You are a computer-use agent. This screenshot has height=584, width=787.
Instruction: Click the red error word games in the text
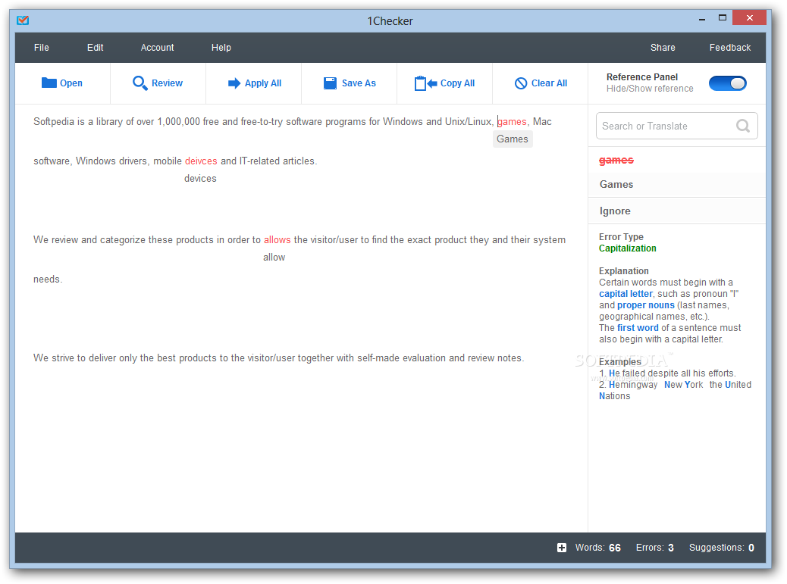click(x=512, y=122)
